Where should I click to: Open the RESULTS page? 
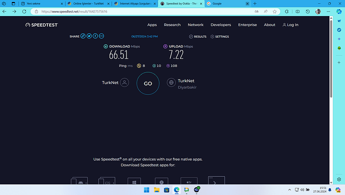pyautogui.click(x=198, y=36)
